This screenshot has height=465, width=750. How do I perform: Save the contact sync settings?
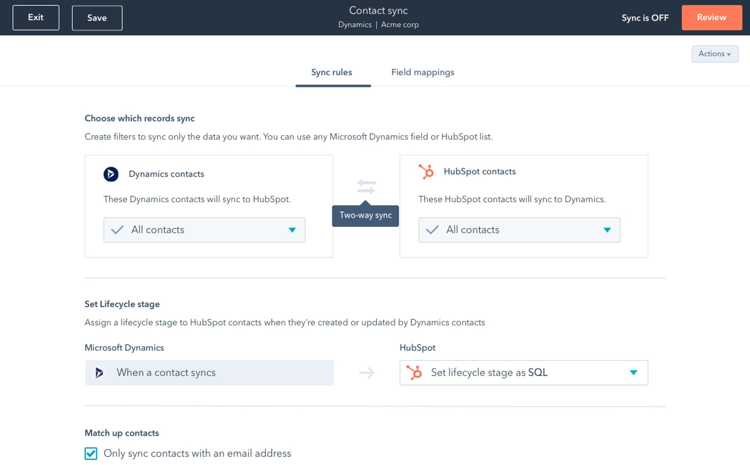(96, 18)
